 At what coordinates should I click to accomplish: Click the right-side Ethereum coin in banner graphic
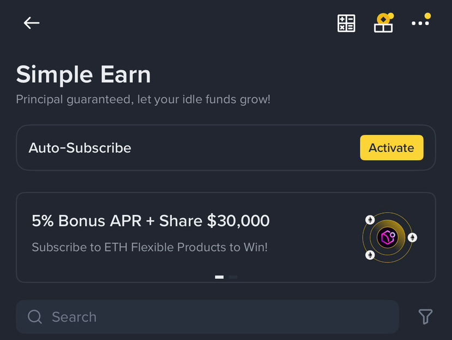[x=412, y=237]
